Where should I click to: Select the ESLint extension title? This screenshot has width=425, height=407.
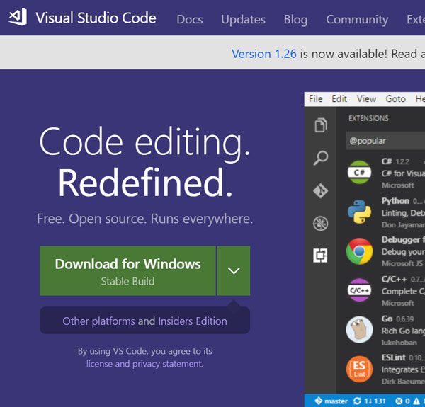pos(394,357)
